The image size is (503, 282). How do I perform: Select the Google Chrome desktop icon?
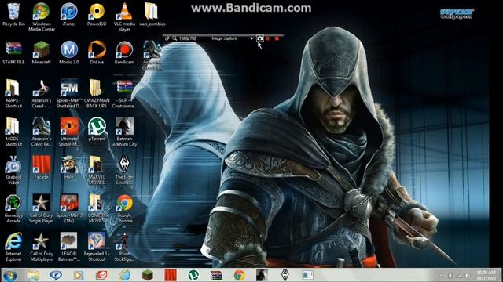click(124, 208)
